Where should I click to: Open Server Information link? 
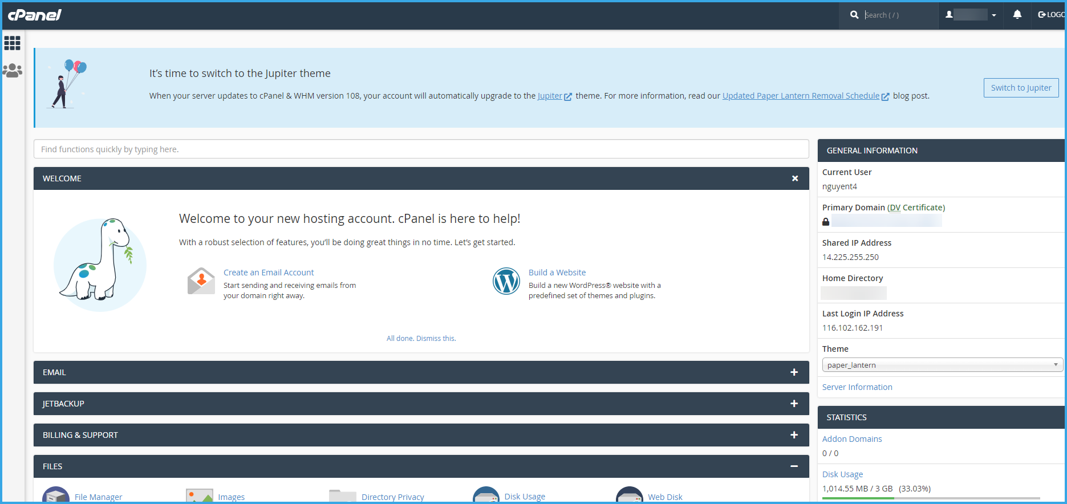[x=857, y=387]
